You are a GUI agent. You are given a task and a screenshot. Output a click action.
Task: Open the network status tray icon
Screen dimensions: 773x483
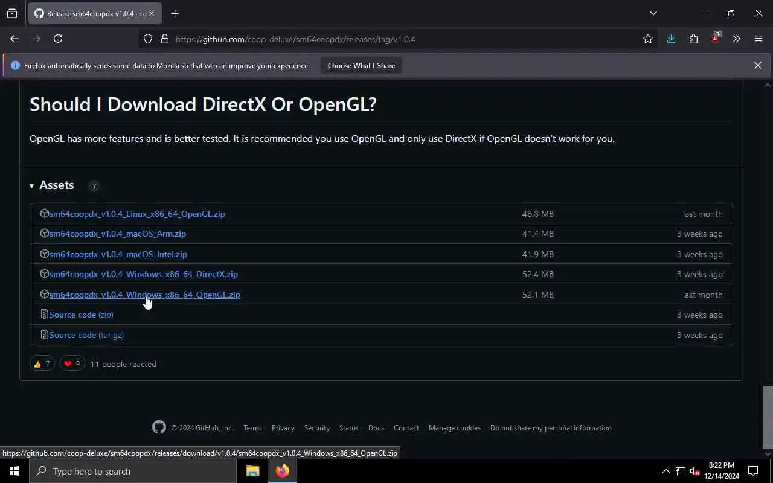coord(681,471)
